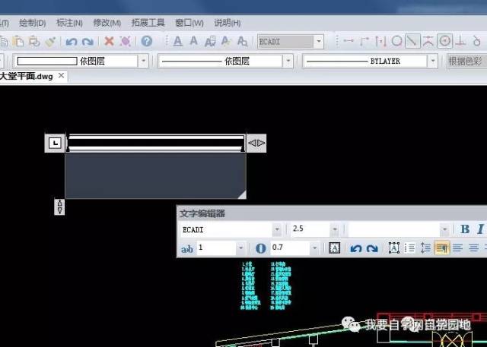Viewport: 487px width, 347px height.
Task: Select the 大堂平面.dwg drawing tab
Action: [x=27, y=76]
